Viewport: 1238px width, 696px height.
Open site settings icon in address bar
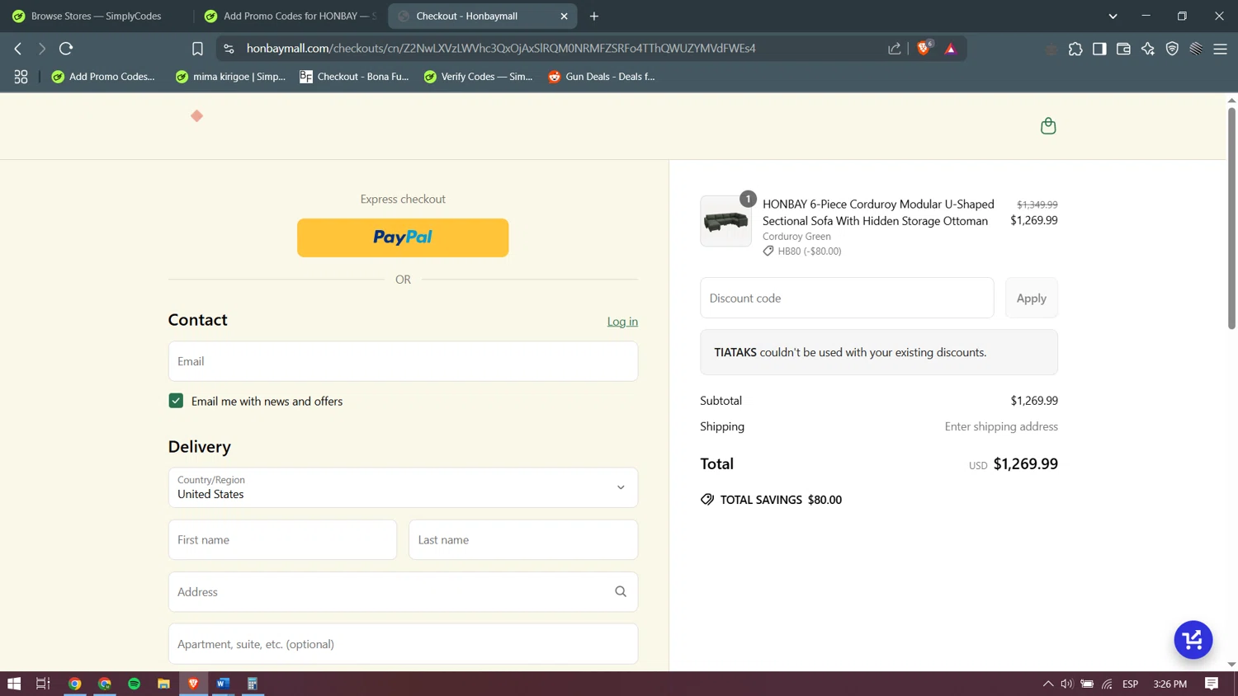pos(229,49)
